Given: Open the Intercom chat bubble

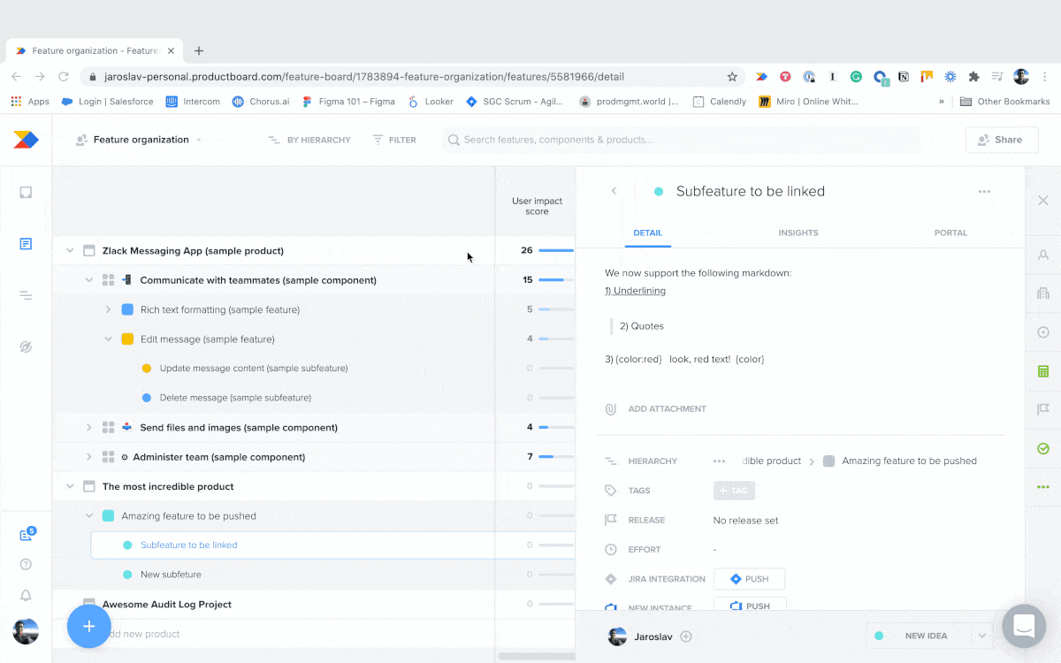Looking at the screenshot, I should tap(1024, 626).
